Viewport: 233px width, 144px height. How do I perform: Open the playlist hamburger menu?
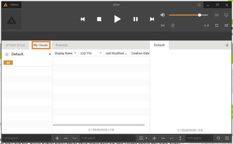227,138
